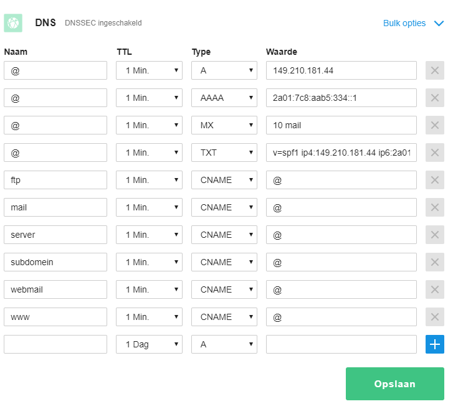Edit the v=spf1 TXT value field
Screen dimensions: 453x409
coord(341,153)
